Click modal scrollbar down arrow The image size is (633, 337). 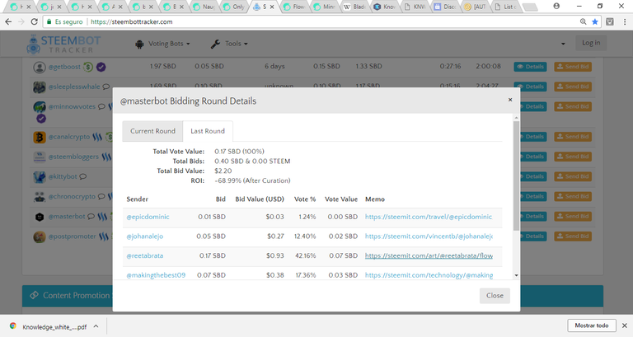pyautogui.click(x=516, y=276)
